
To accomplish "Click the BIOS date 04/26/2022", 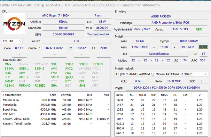I will (x=142, y=29).
